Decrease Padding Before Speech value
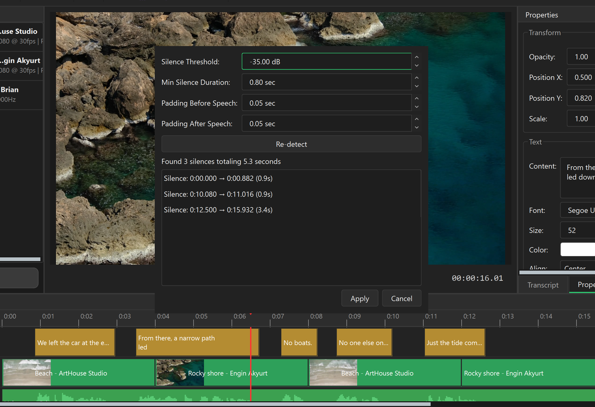595x407 pixels. coord(417,107)
